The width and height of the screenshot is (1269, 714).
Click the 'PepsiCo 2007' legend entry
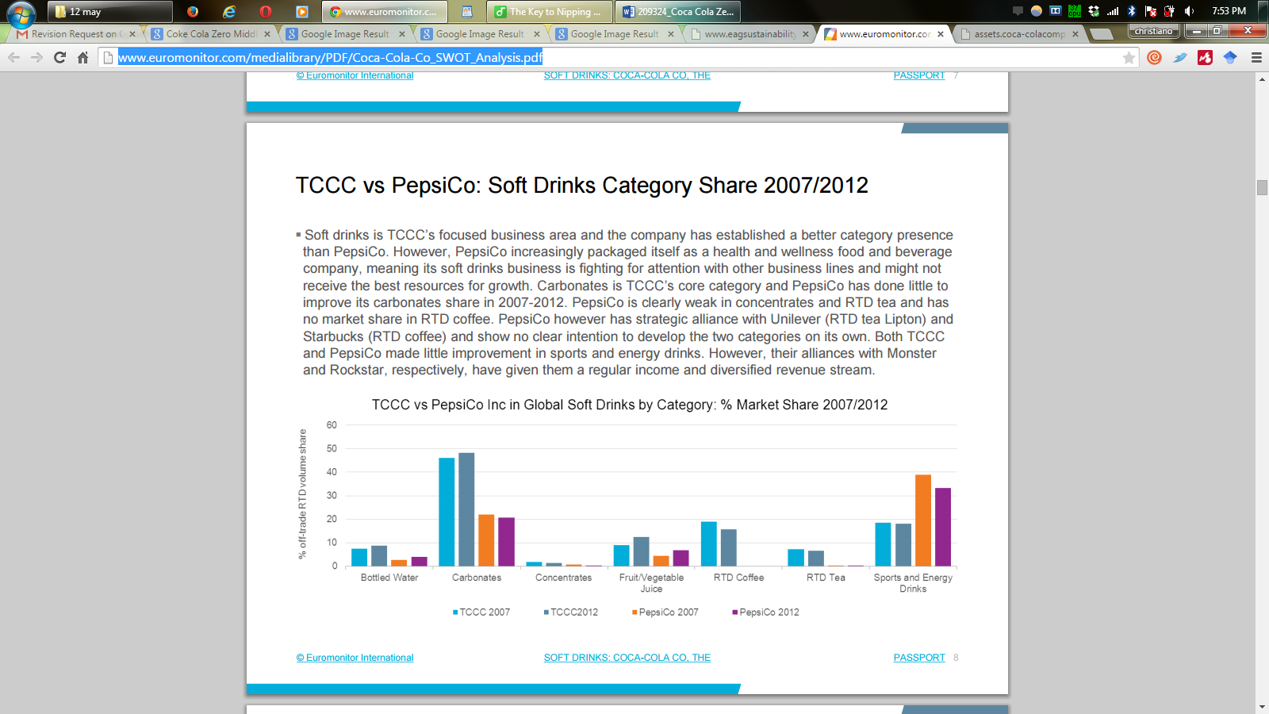coord(665,612)
